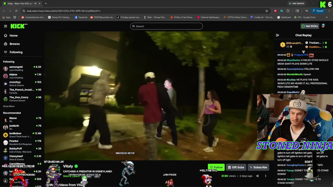Open The_Don_Conry Crimson Desert channel
Viewport: 333px width, 187px height.
(x=22, y=99)
